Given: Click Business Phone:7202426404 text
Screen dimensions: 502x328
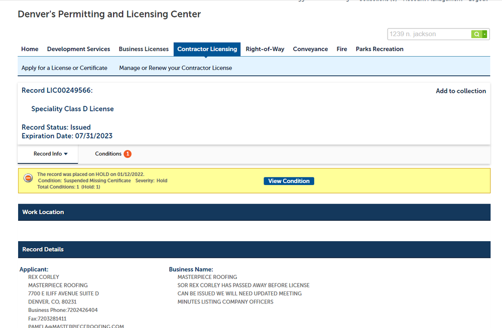Looking at the screenshot, I should coord(63,310).
